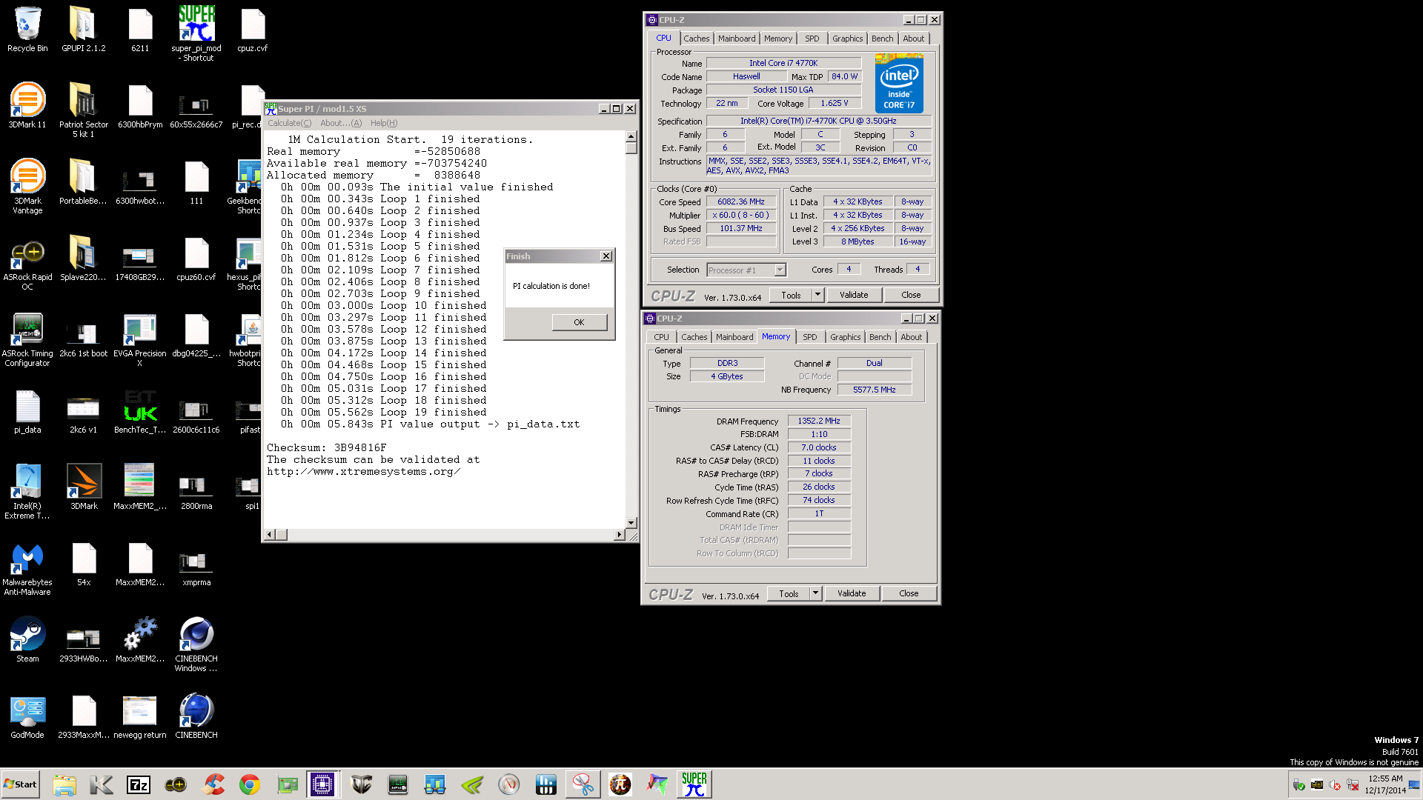Image resolution: width=1423 pixels, height=800 pixels.
Task: Open Calculate menu in Super PI
Action: (x=289, y=123)
